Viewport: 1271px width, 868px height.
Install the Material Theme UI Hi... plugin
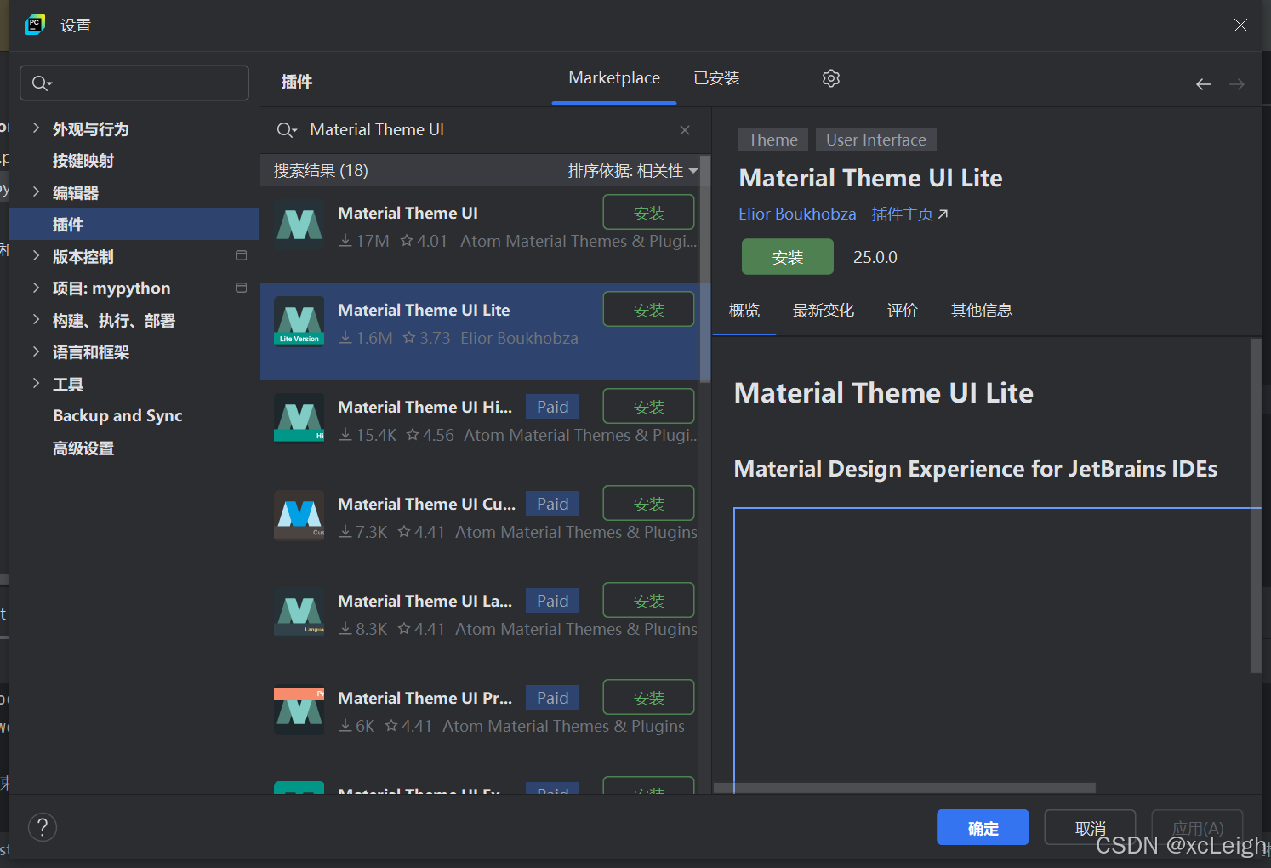[649, 407]
